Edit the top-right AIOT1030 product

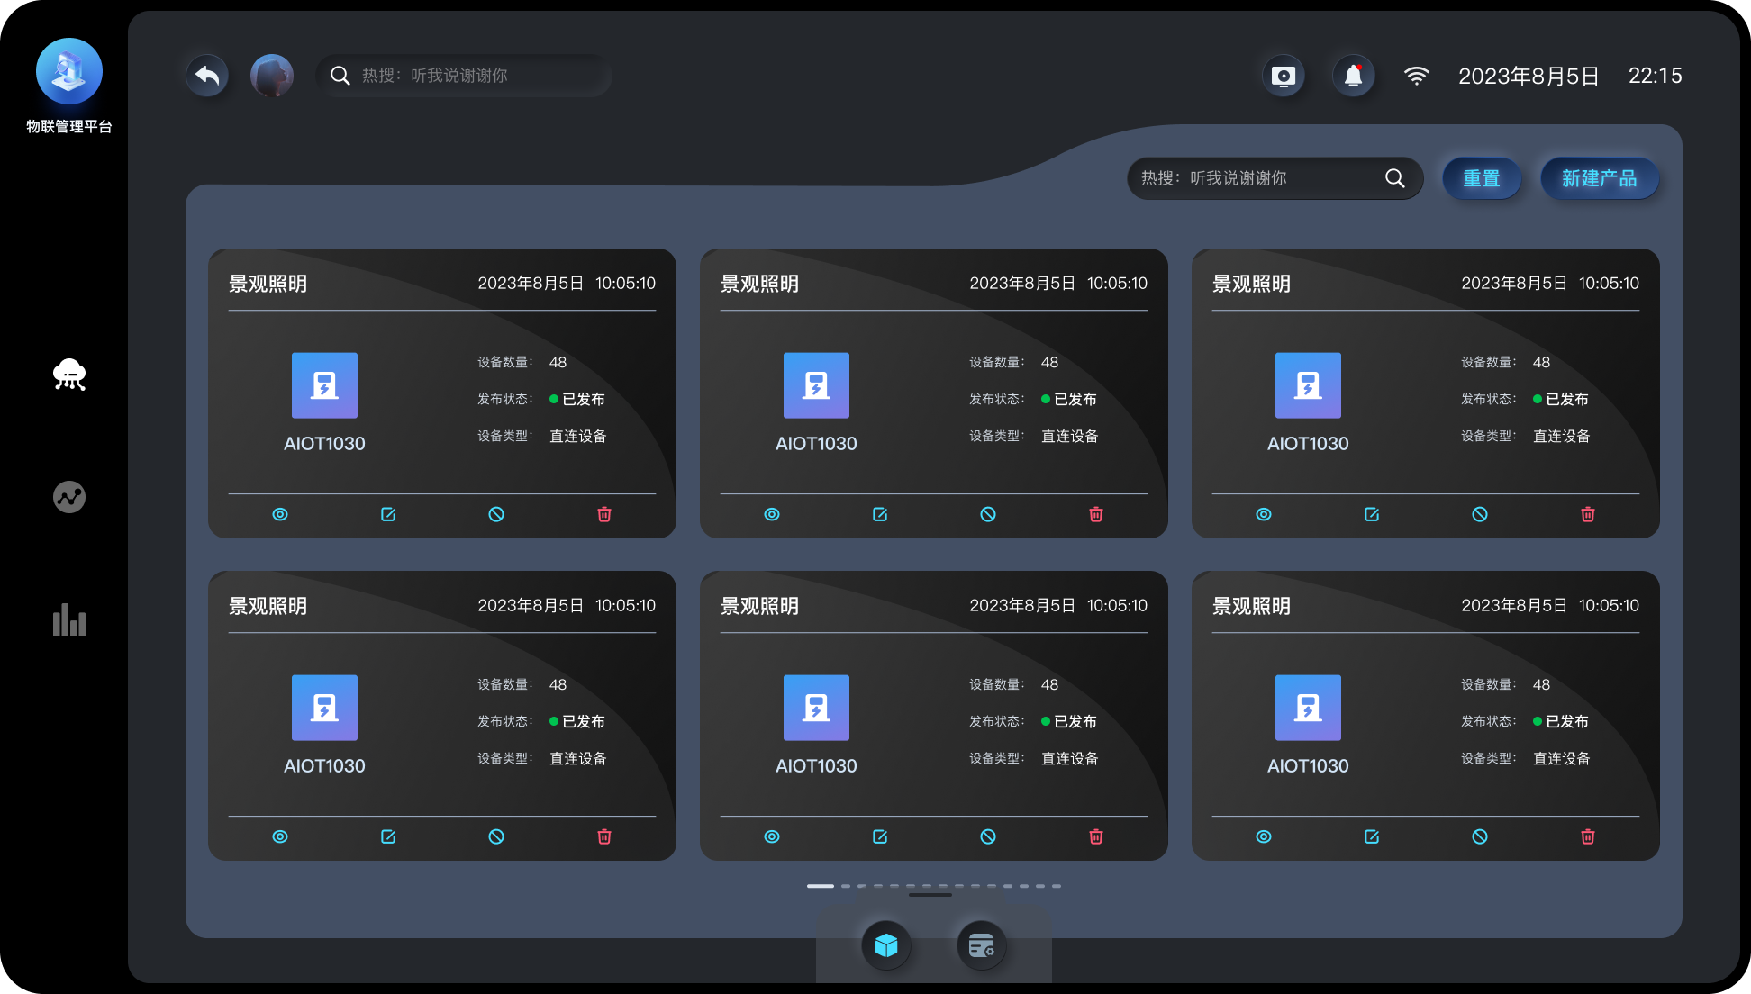1371,514
